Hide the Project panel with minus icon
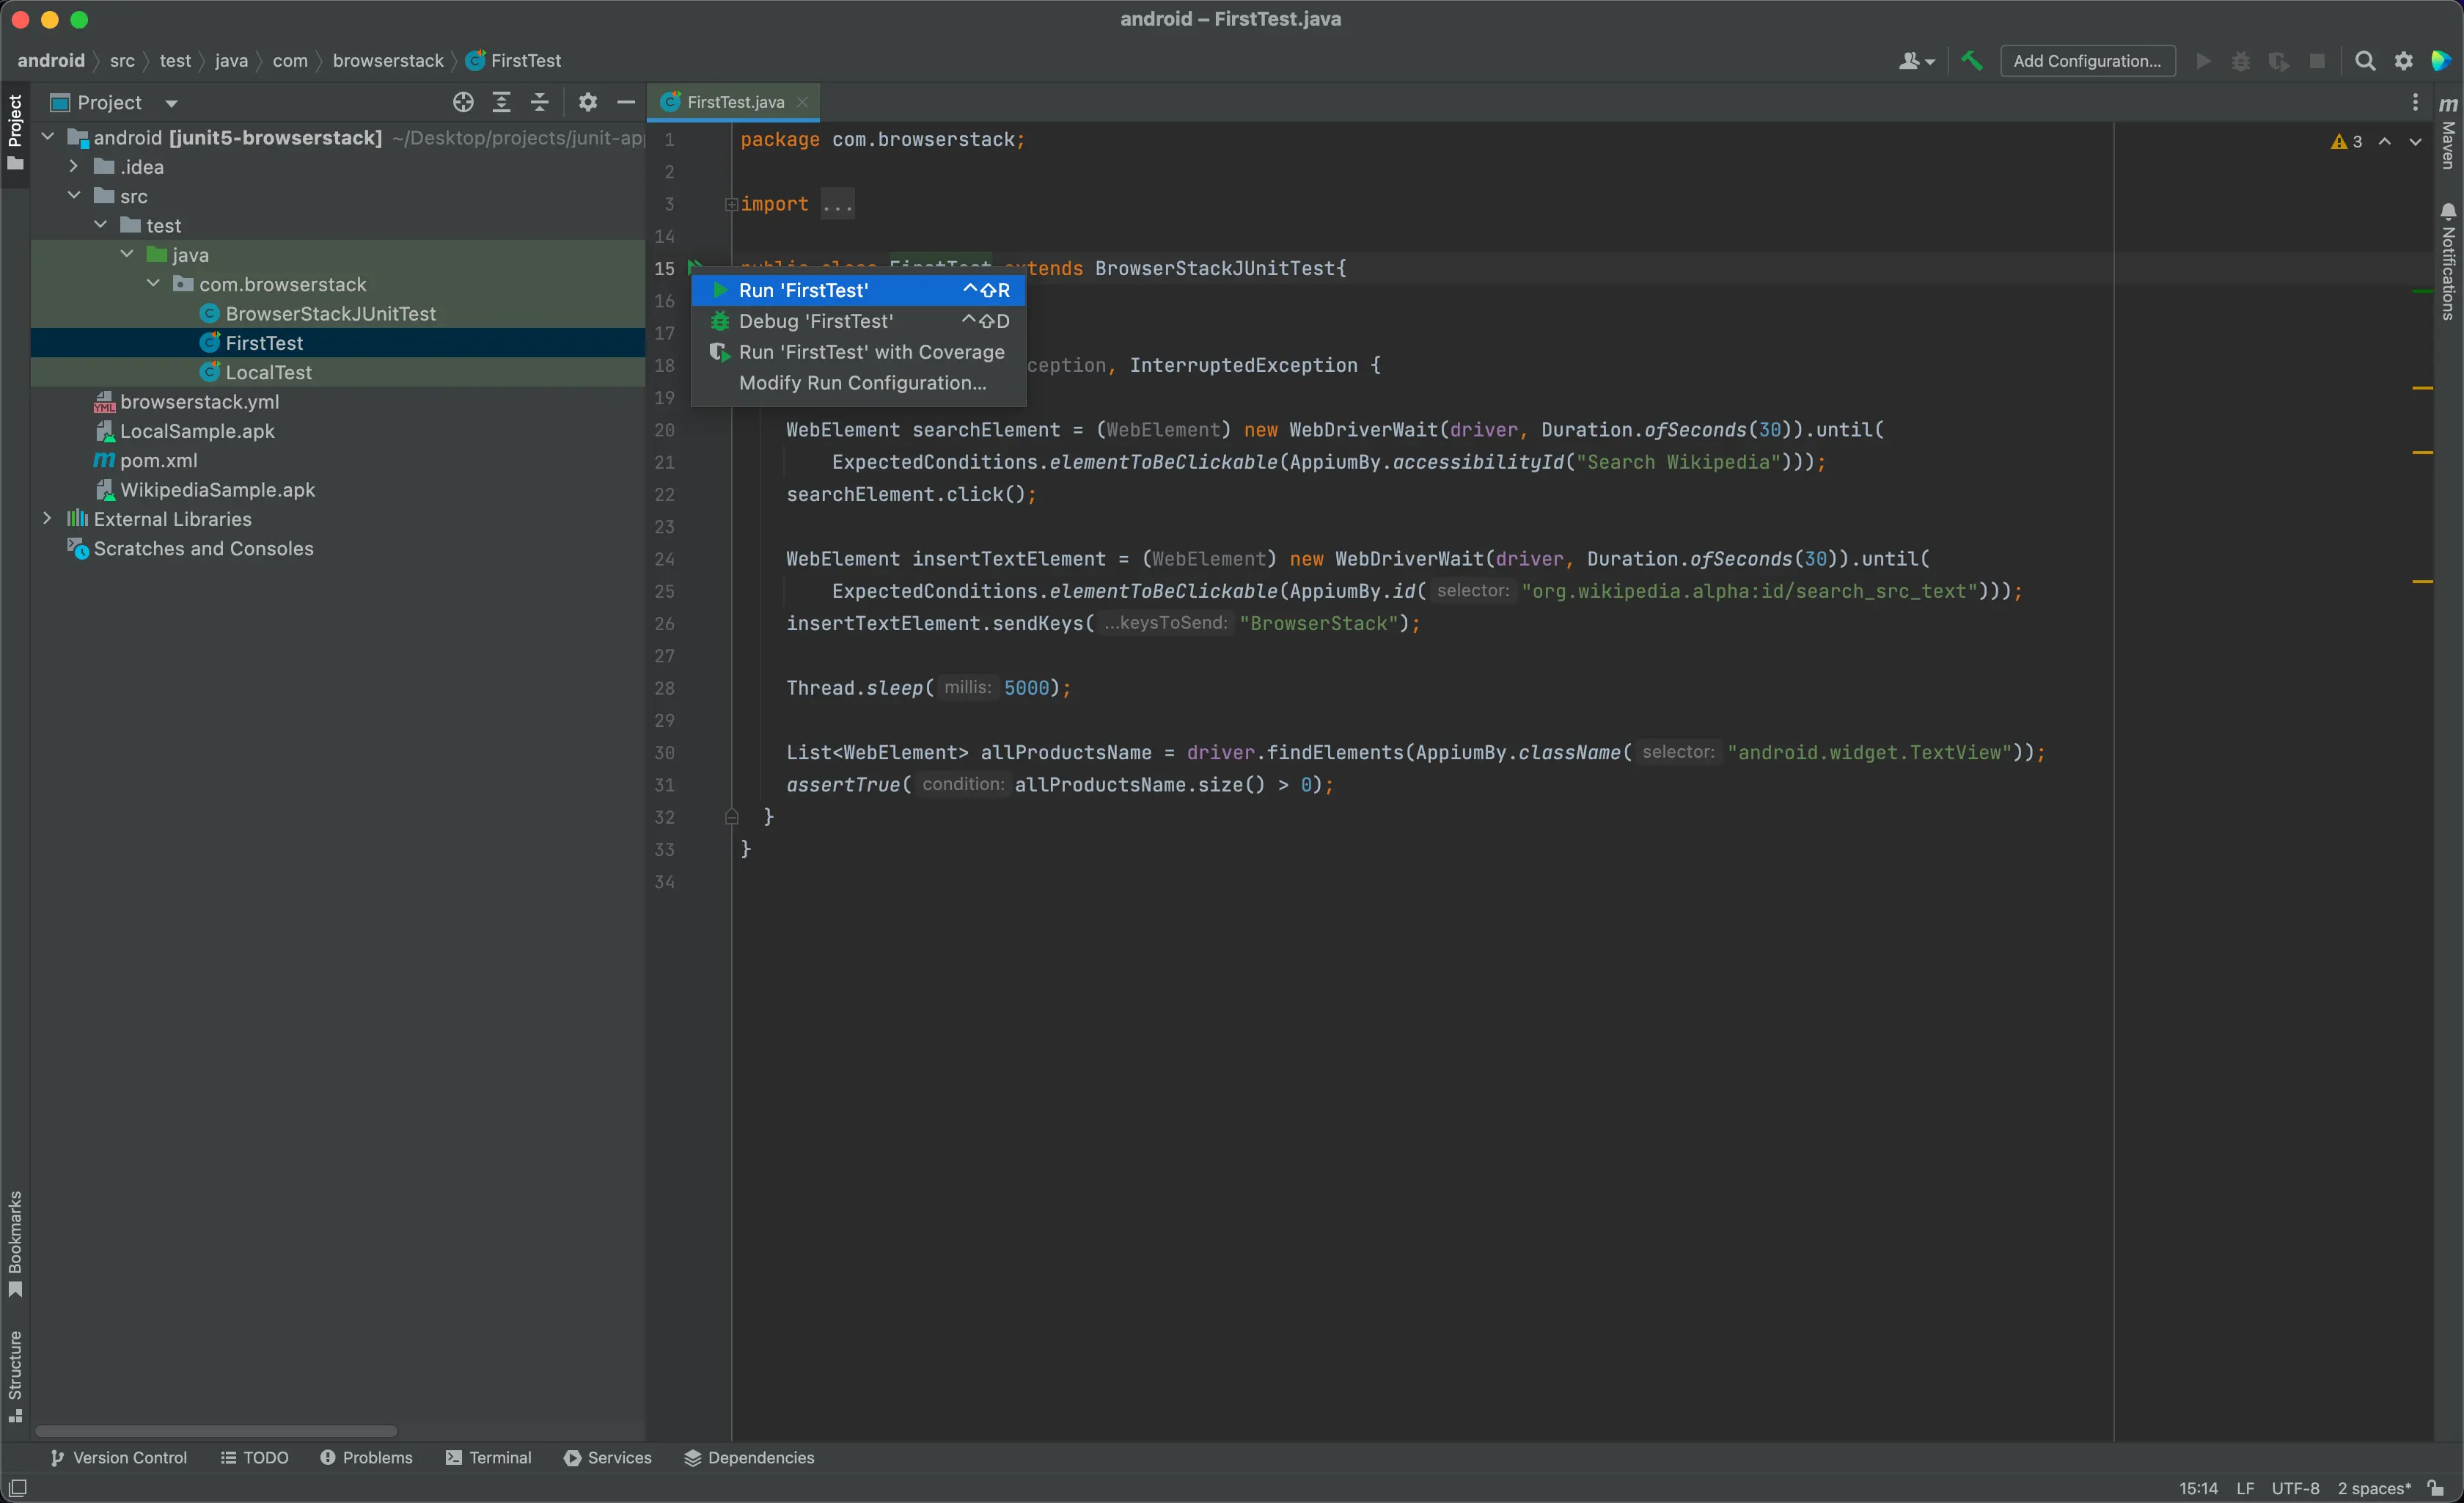The width and height of the screenshot is (2464, 1503). pyautogui.click(x=626, y=102)
